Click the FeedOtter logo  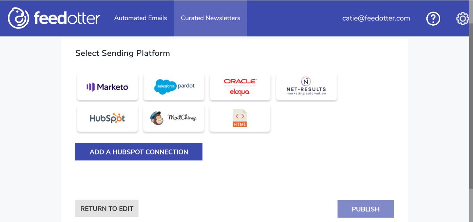(54, 18)
